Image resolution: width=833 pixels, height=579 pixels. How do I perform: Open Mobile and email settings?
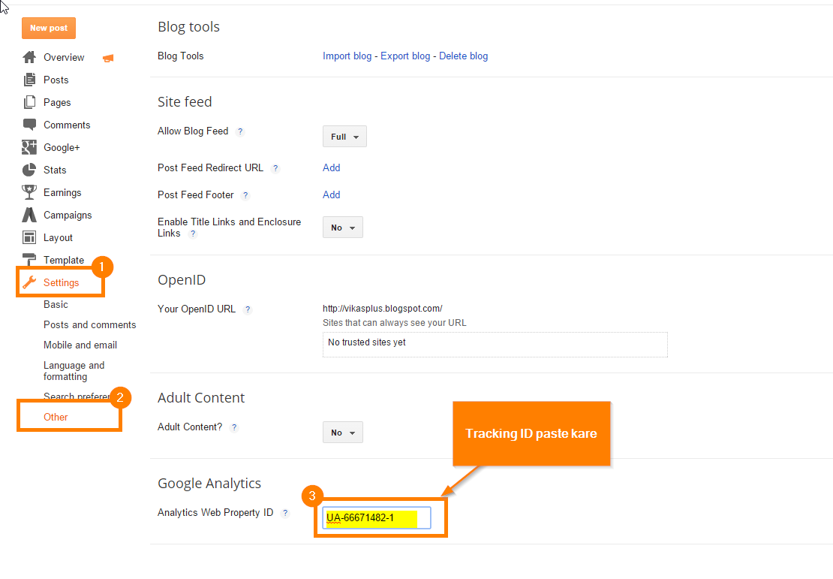pyautogui.click(x=80, y=345)
